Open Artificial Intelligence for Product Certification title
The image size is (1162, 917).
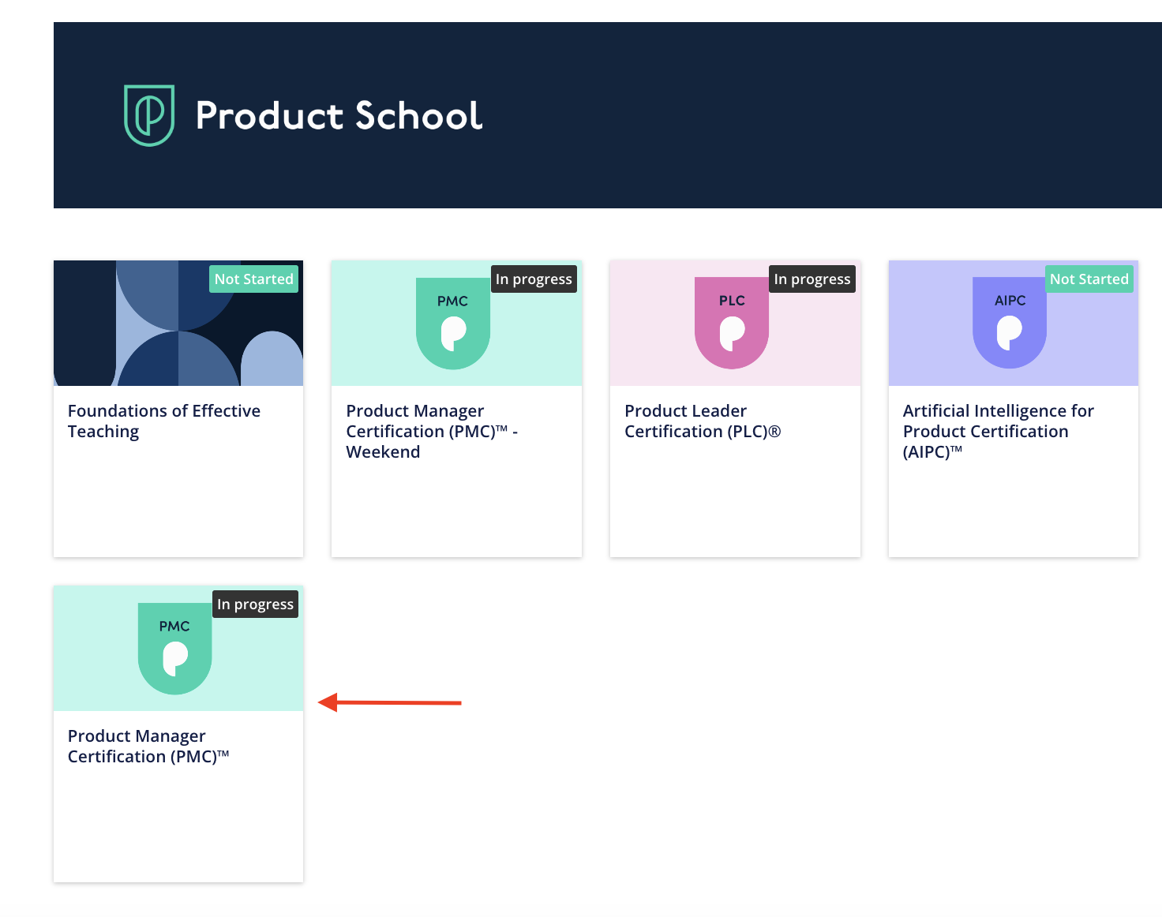[999, 431]
